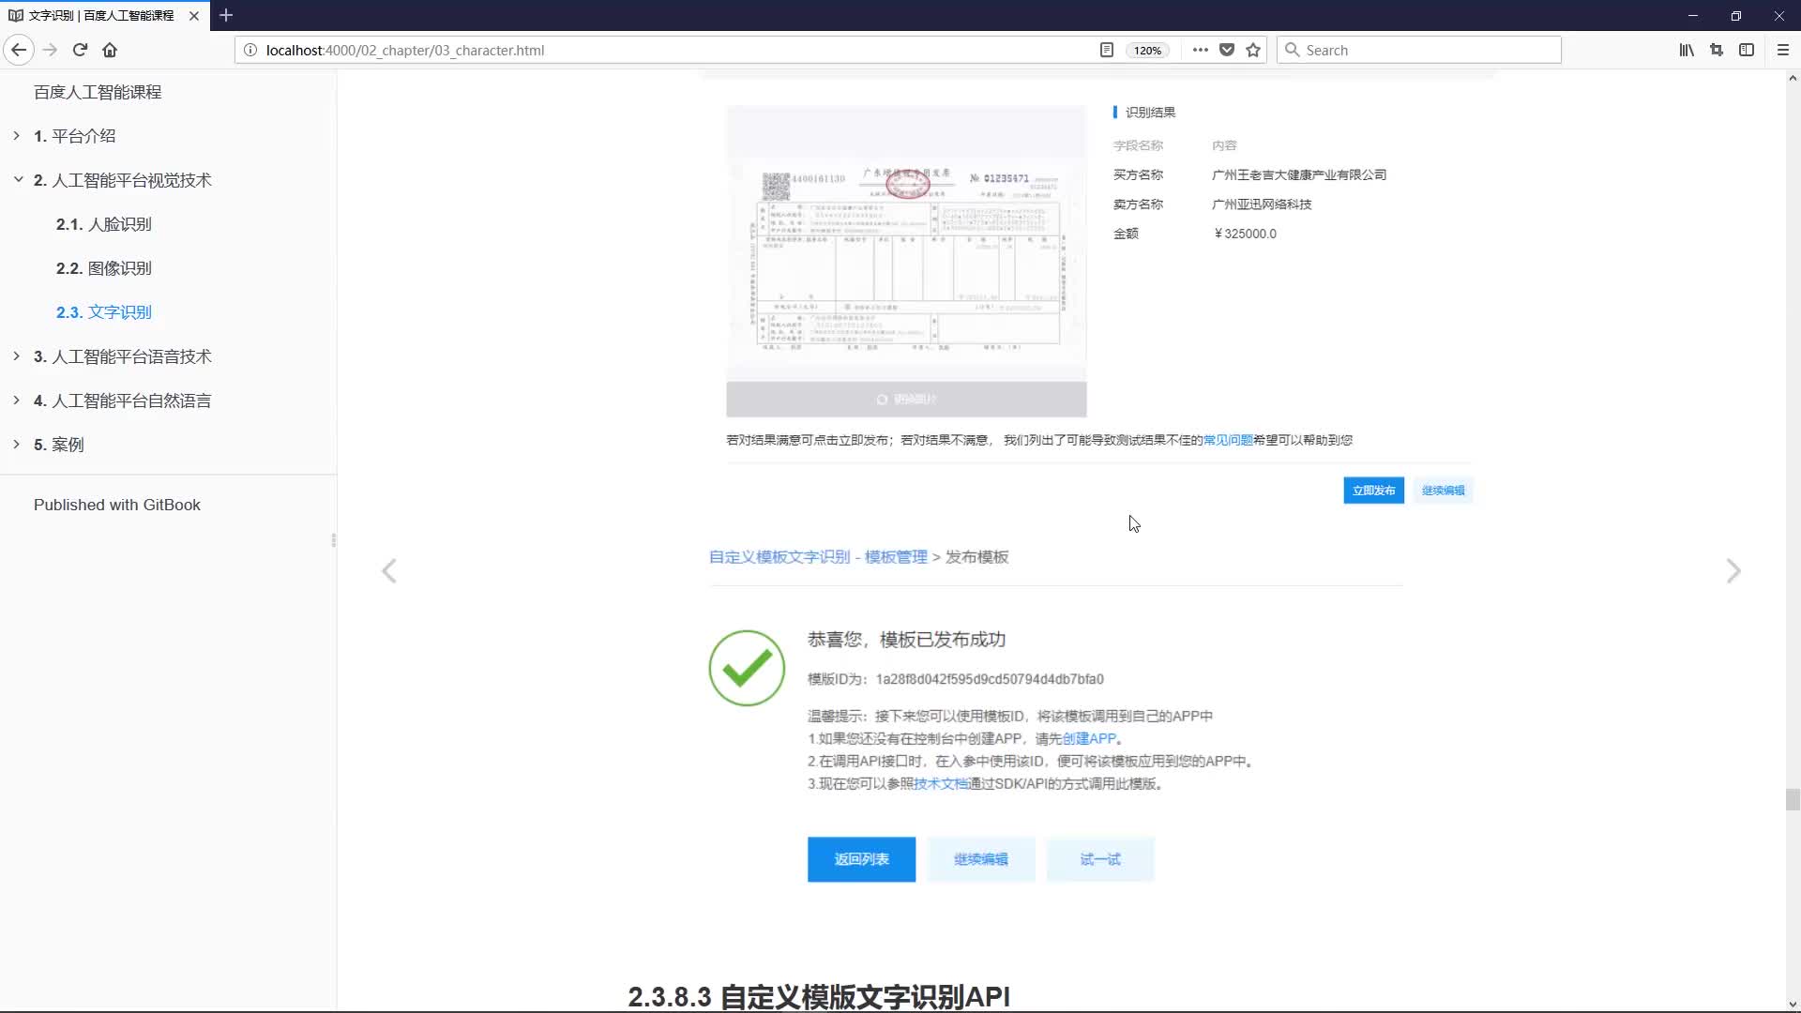Click large 继续编辑 button beside 返回列表
Viewport: 1801px width, 1013px height.
point(980,859)
